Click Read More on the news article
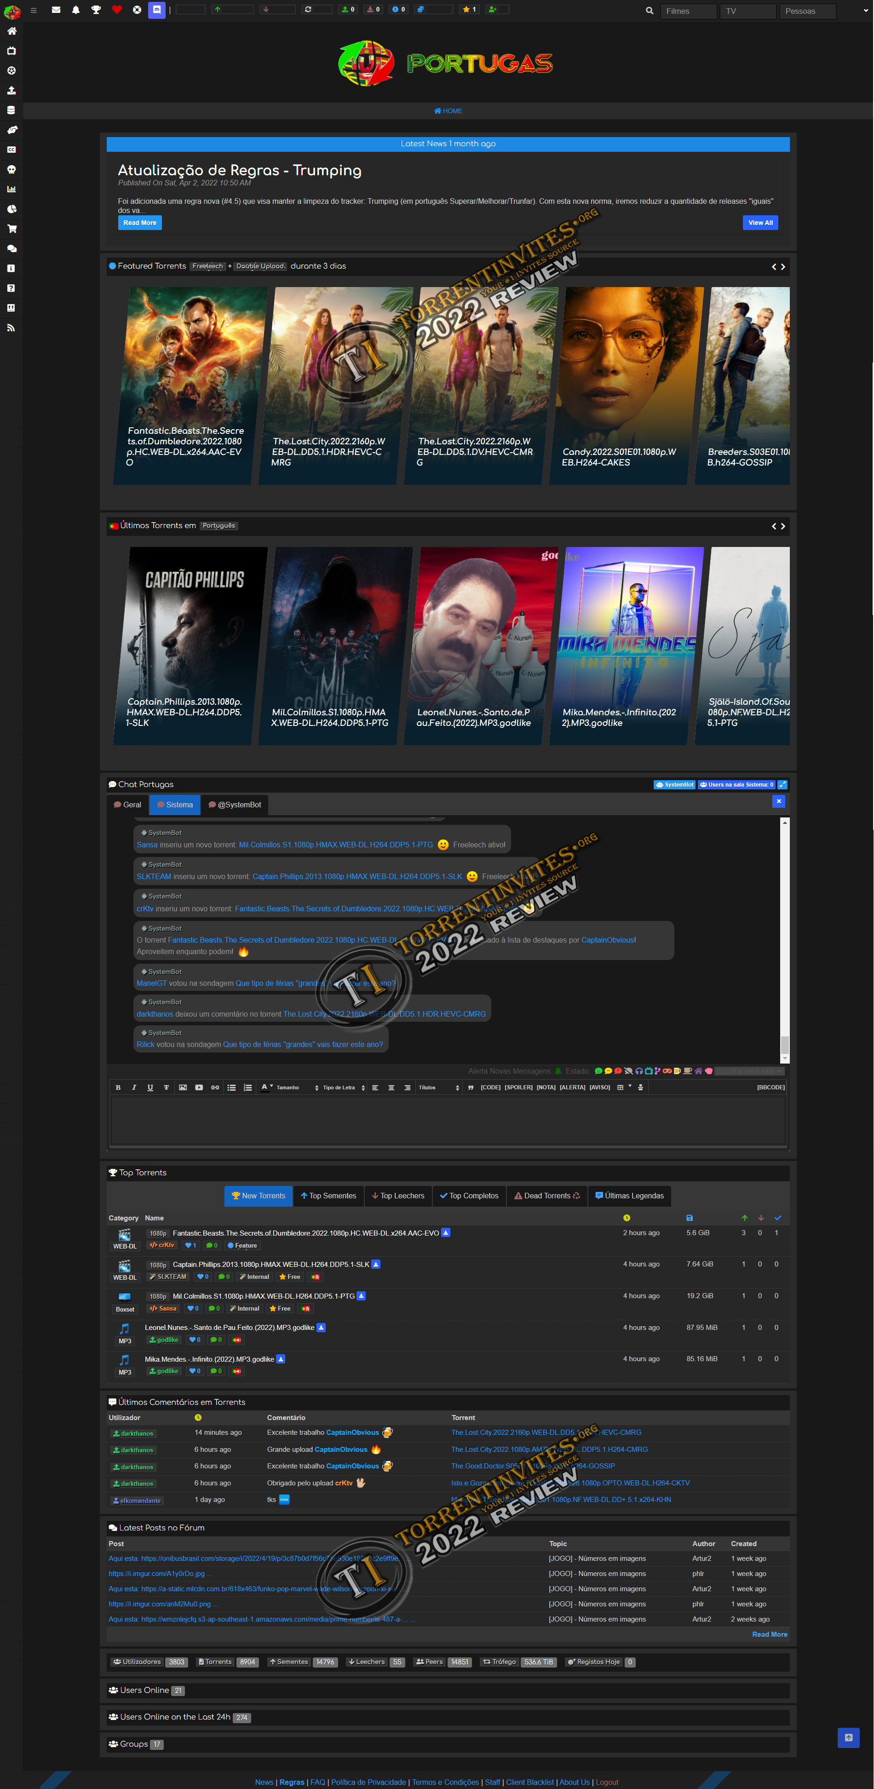 (x=139, y=223)
